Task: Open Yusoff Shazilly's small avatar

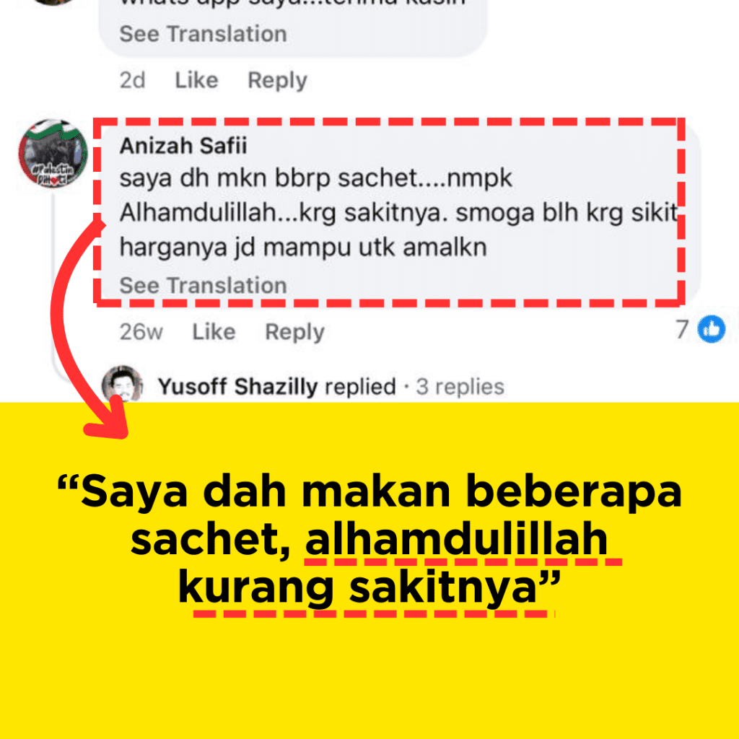Action: (122, 384)
